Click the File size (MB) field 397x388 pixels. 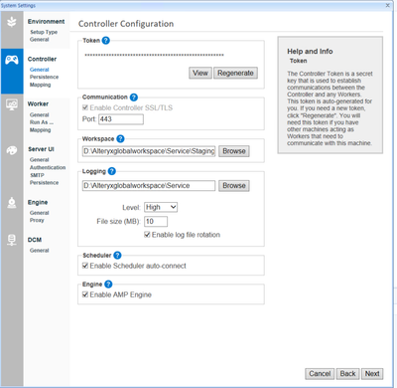tap(156, 221)
